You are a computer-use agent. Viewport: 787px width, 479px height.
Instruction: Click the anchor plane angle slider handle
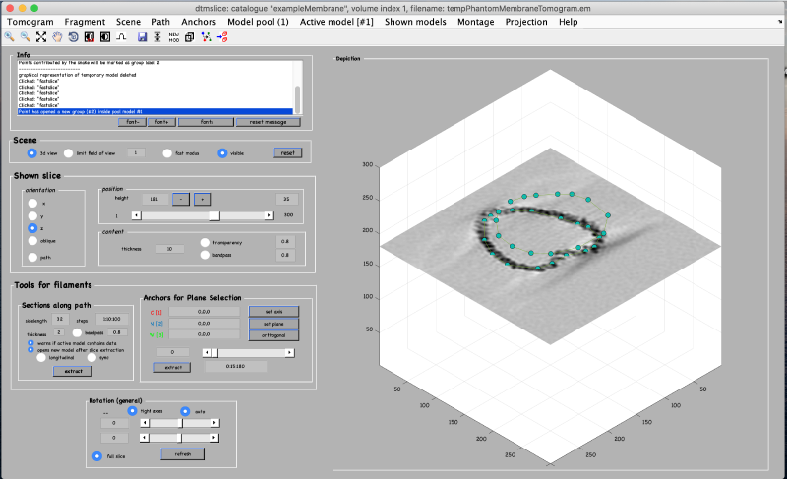214,353
